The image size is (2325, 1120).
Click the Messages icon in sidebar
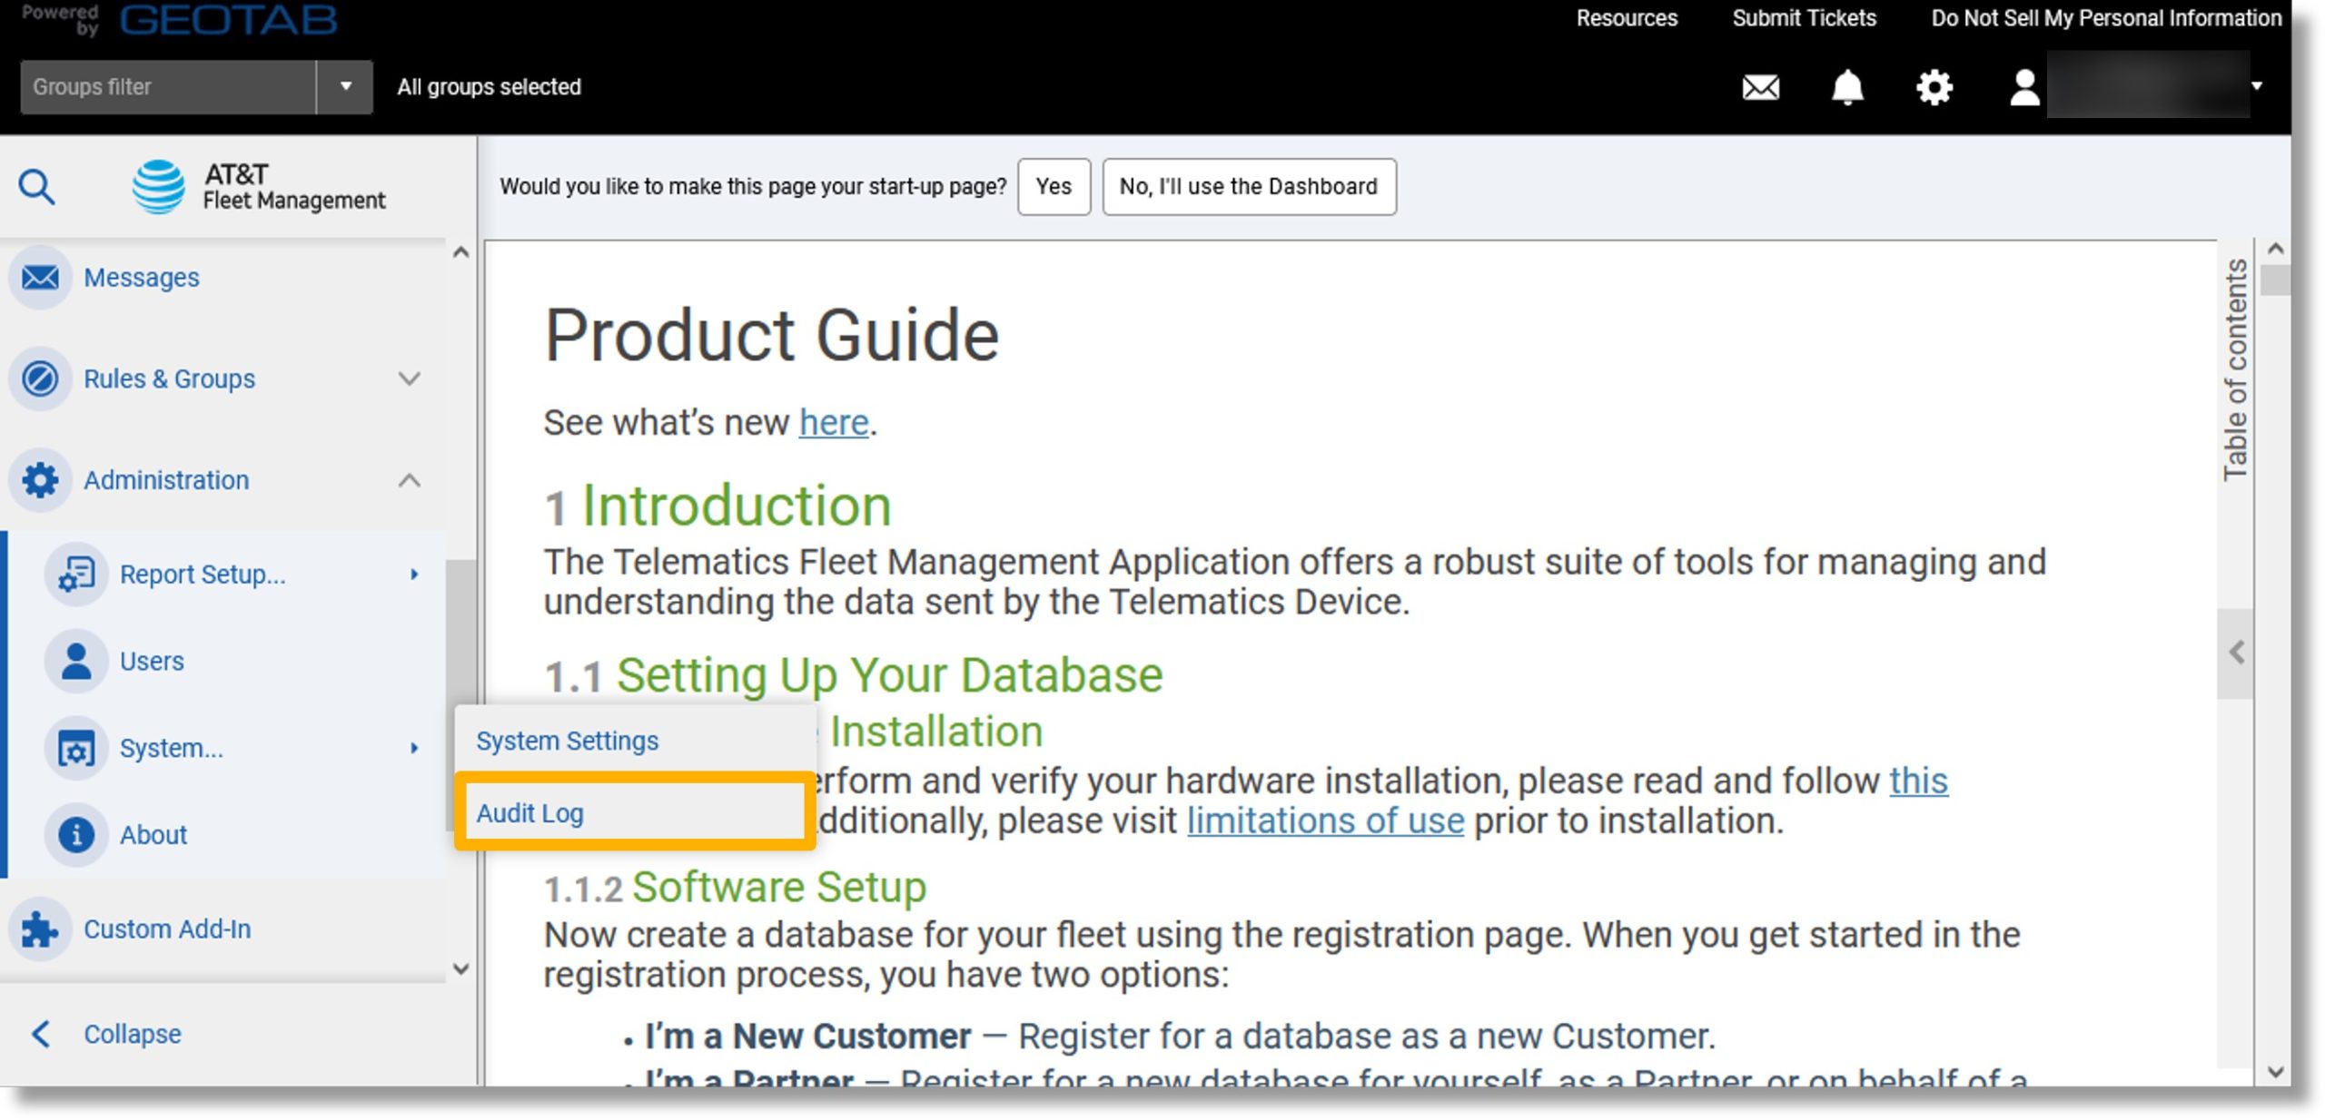tap(38, 277)
